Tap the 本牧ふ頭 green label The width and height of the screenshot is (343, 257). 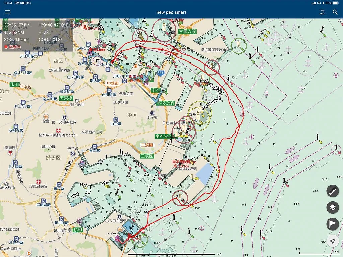tap(165, 103)
